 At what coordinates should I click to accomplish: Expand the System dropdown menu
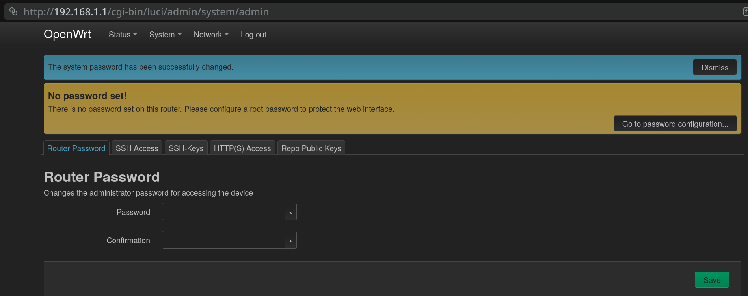(x=166, y=35)
